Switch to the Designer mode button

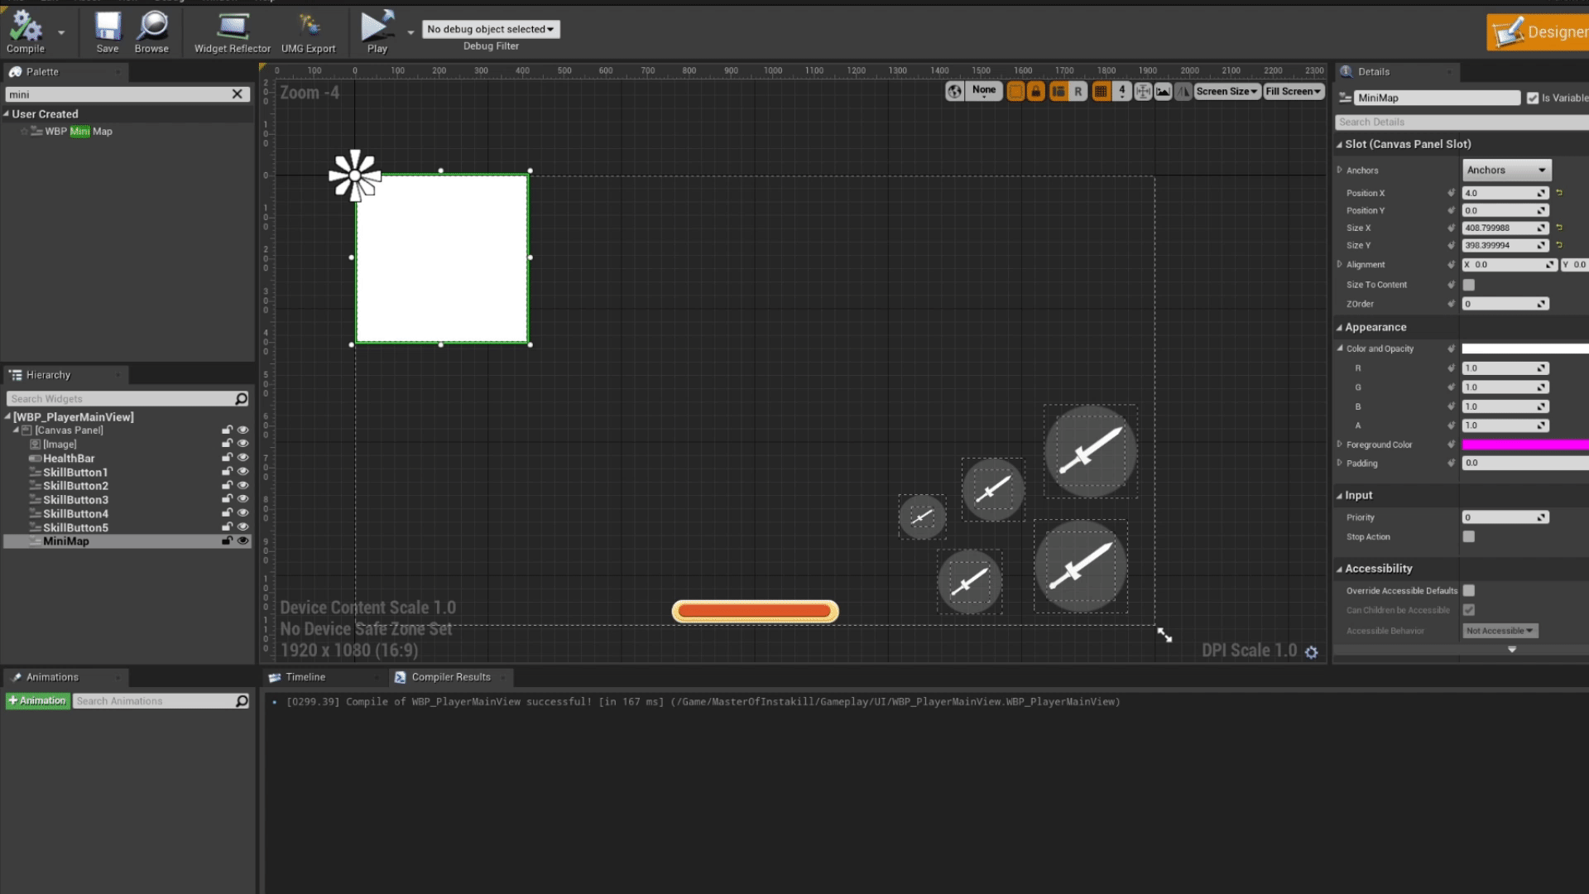(x=1539, y=32)
